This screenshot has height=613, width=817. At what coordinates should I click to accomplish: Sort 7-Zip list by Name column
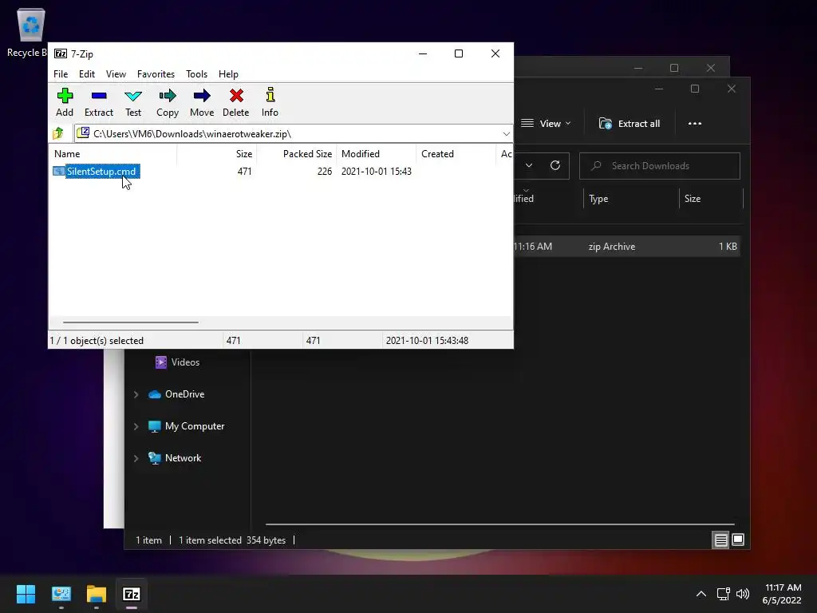[x=113, y=154]
